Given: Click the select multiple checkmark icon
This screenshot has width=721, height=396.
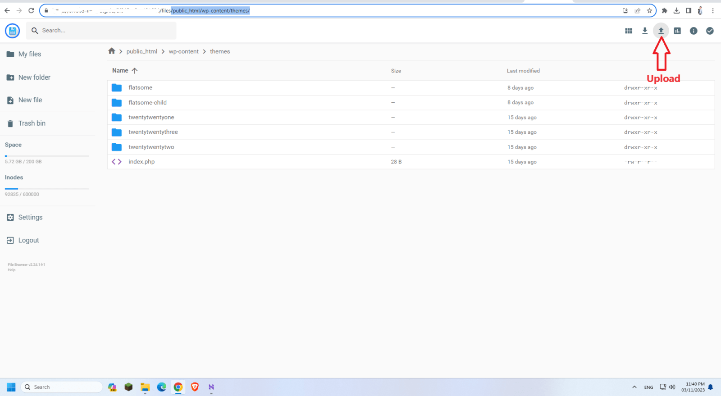Looking at the screenshot, I should click(709, 31).
